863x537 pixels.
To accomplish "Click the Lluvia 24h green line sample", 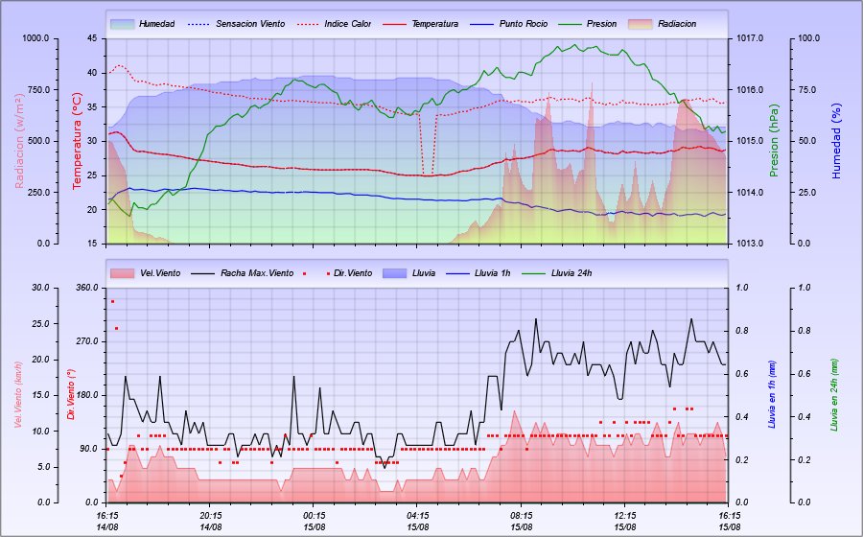I will pyautogui.click(x=534, y=273).
